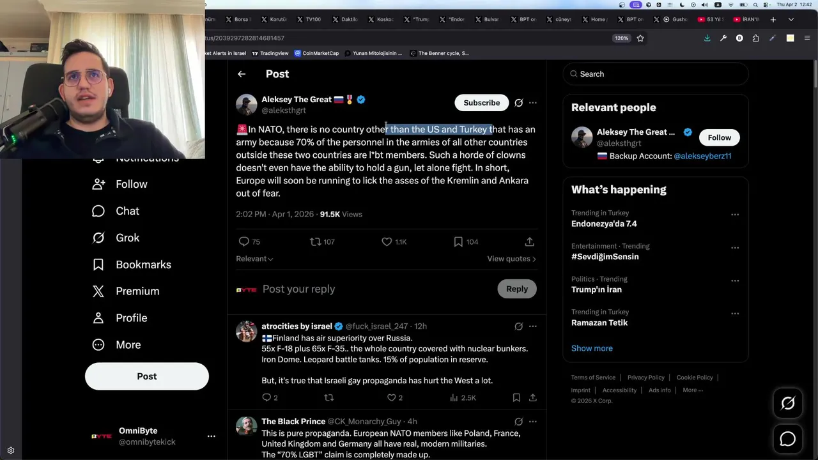
Task: Share the atrocities by israel comment
Action: click(x=533, y=397)
